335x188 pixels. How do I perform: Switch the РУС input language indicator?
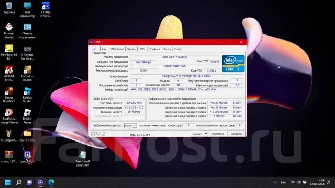click(x=283, y=182)
